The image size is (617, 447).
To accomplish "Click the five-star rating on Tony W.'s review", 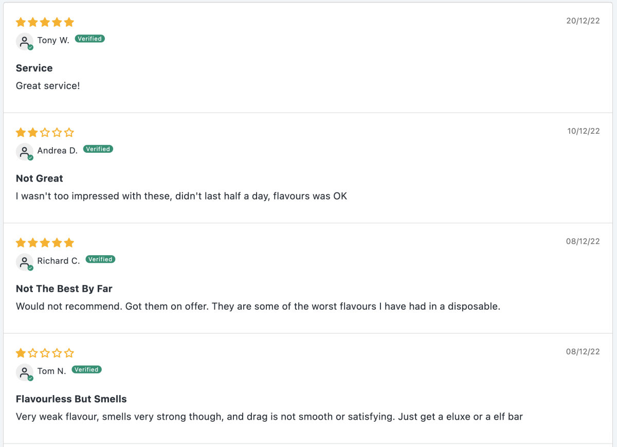I will pyautogui.click(x=45, y=22).
